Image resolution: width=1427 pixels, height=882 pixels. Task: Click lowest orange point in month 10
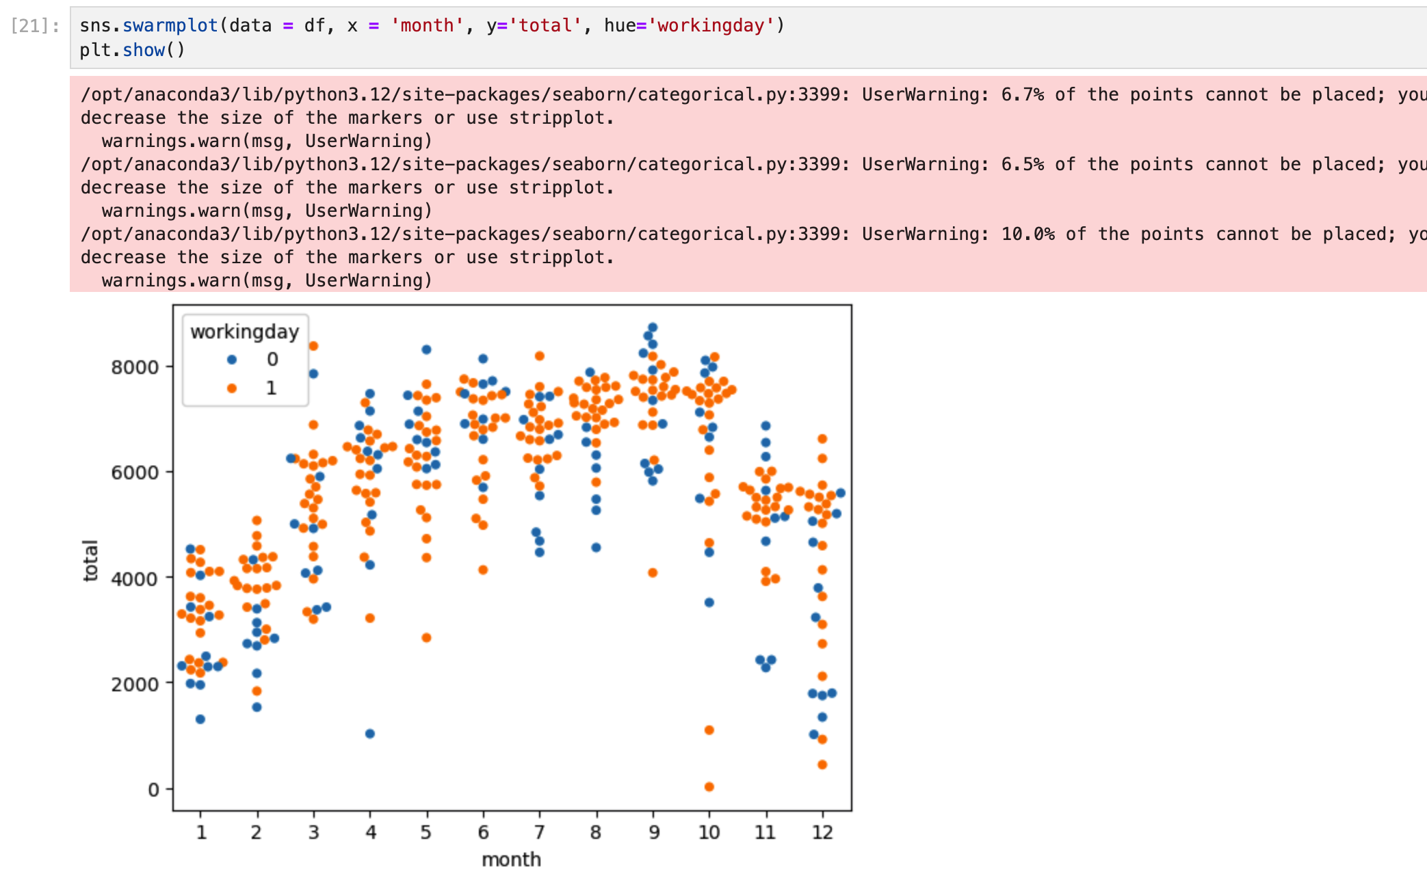pyautogui.click(x=709, y=787)
